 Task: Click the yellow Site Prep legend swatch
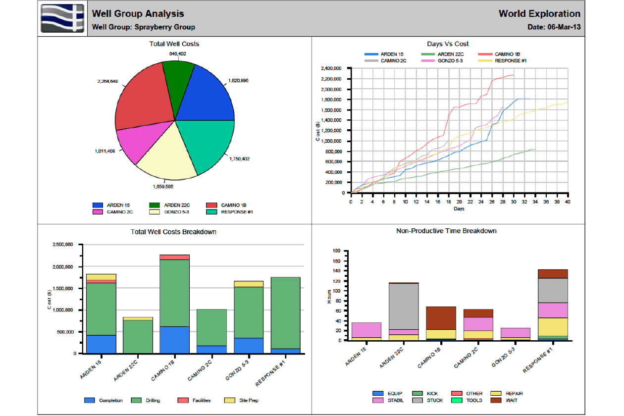(x=230, y=400)
